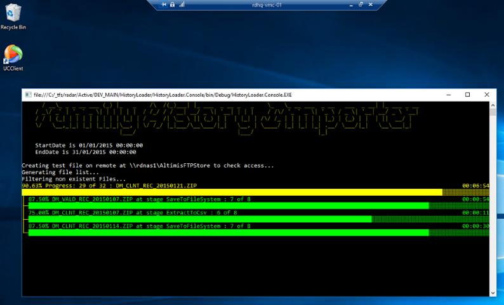Close the HistoryLoader console window

[487, 95]
